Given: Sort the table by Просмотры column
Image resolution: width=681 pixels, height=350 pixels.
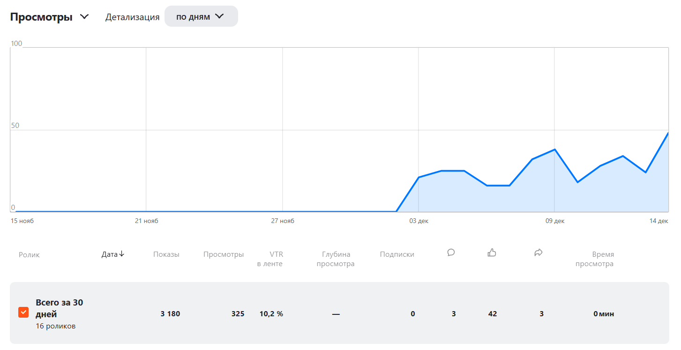Looking at the screenshot, I should pos(224,254).
